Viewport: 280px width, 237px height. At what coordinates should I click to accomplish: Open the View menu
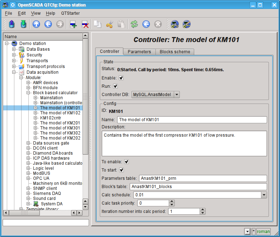coord(36,13)
